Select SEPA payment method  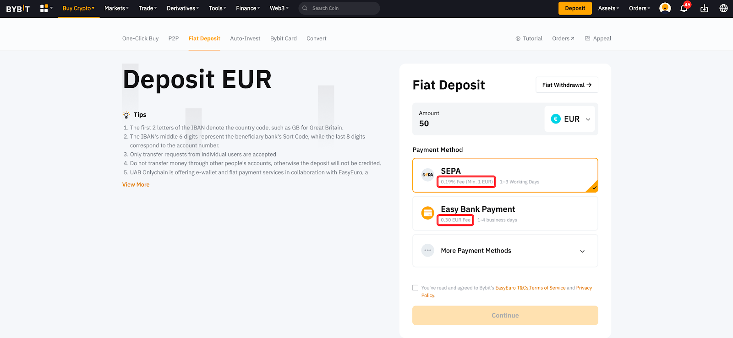point(505,175)
